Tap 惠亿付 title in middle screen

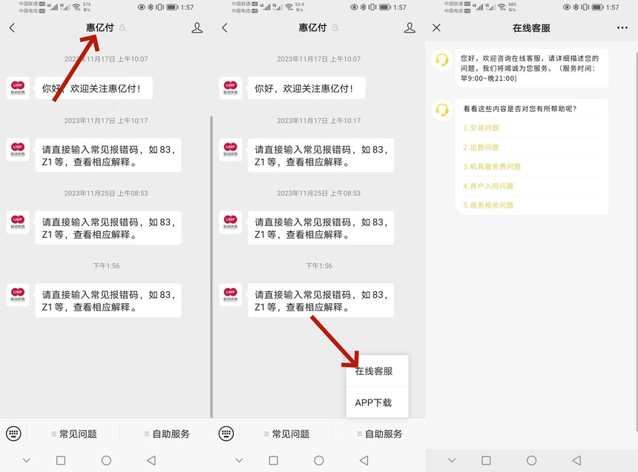(312, 27)
